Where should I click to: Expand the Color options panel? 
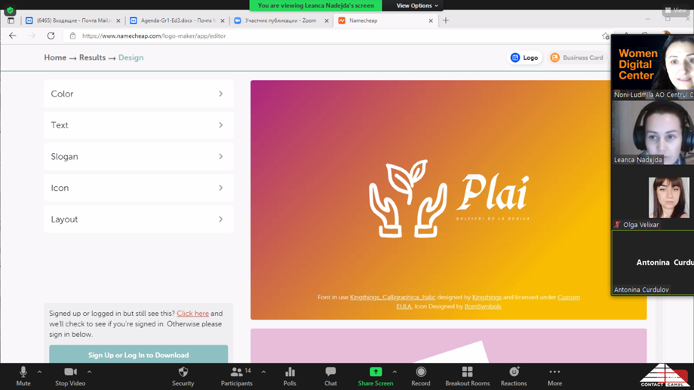point(139,94)
